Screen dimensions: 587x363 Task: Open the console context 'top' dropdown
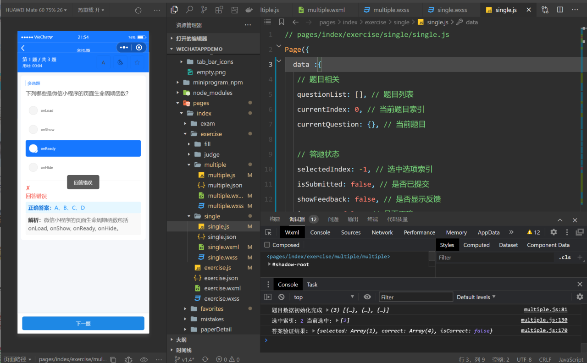324,297
